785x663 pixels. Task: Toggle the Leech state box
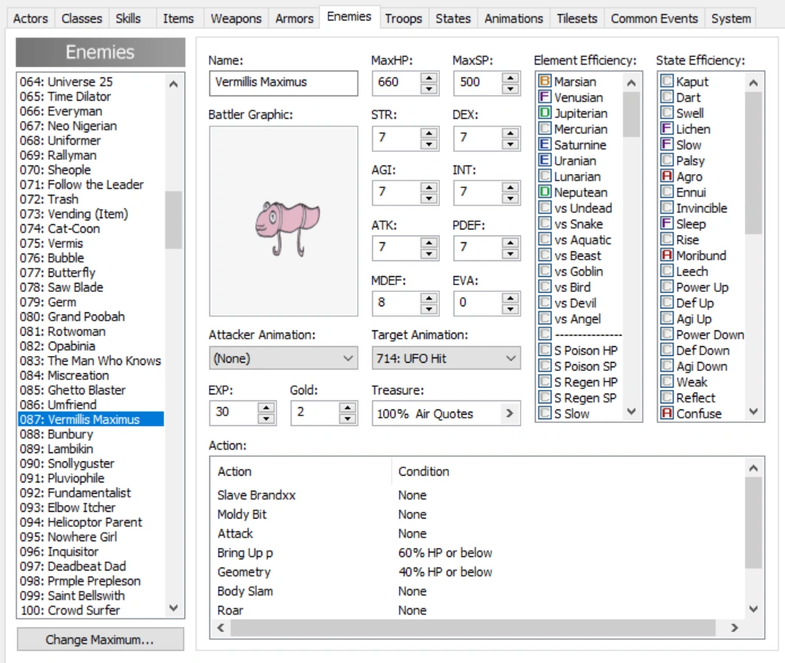pyautogui.click(x=667, y=271)
